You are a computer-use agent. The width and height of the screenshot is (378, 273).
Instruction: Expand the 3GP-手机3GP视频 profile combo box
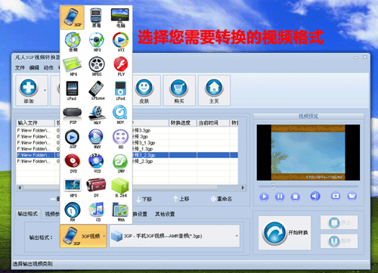coord(175,236)
